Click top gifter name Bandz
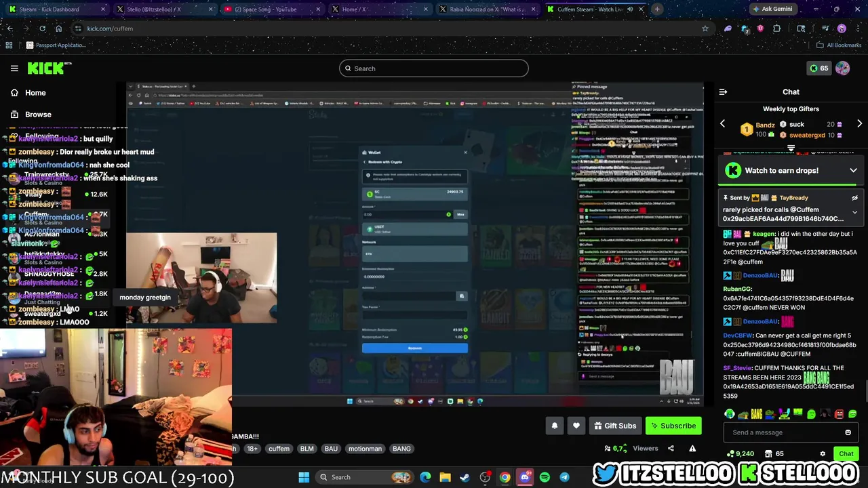This screenshot has height=488, width=868. point(765,125)
